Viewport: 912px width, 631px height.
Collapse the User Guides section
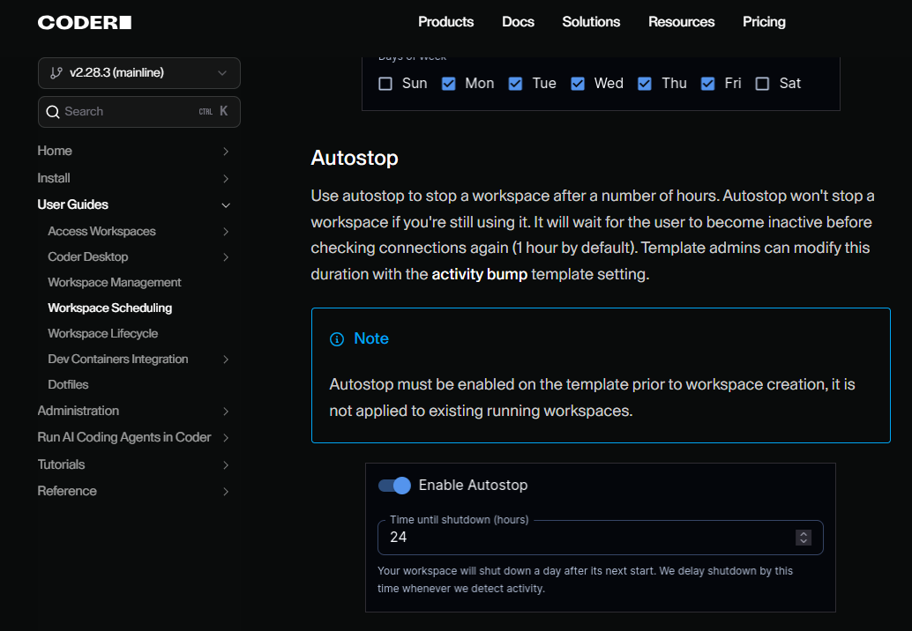pyautogui.click(x=226, y=205)
